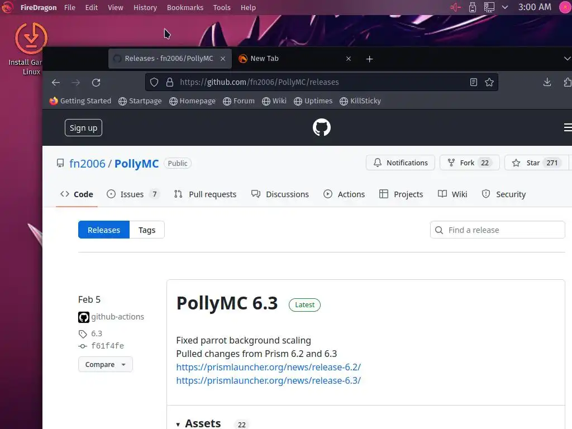
Task: Open the repository Wiki tab
Action: pyautogui.click(x=452, y=194)
